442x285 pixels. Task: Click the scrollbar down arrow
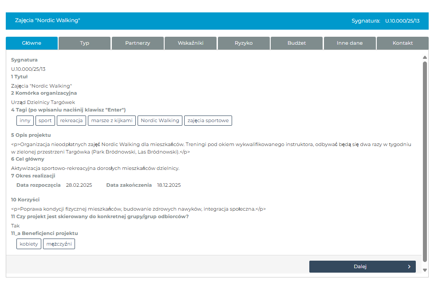425,270
